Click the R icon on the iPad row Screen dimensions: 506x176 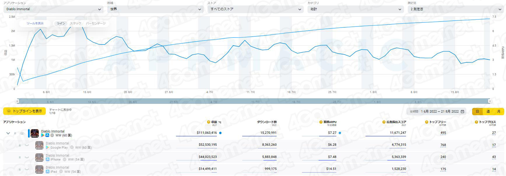click(20, 170)
